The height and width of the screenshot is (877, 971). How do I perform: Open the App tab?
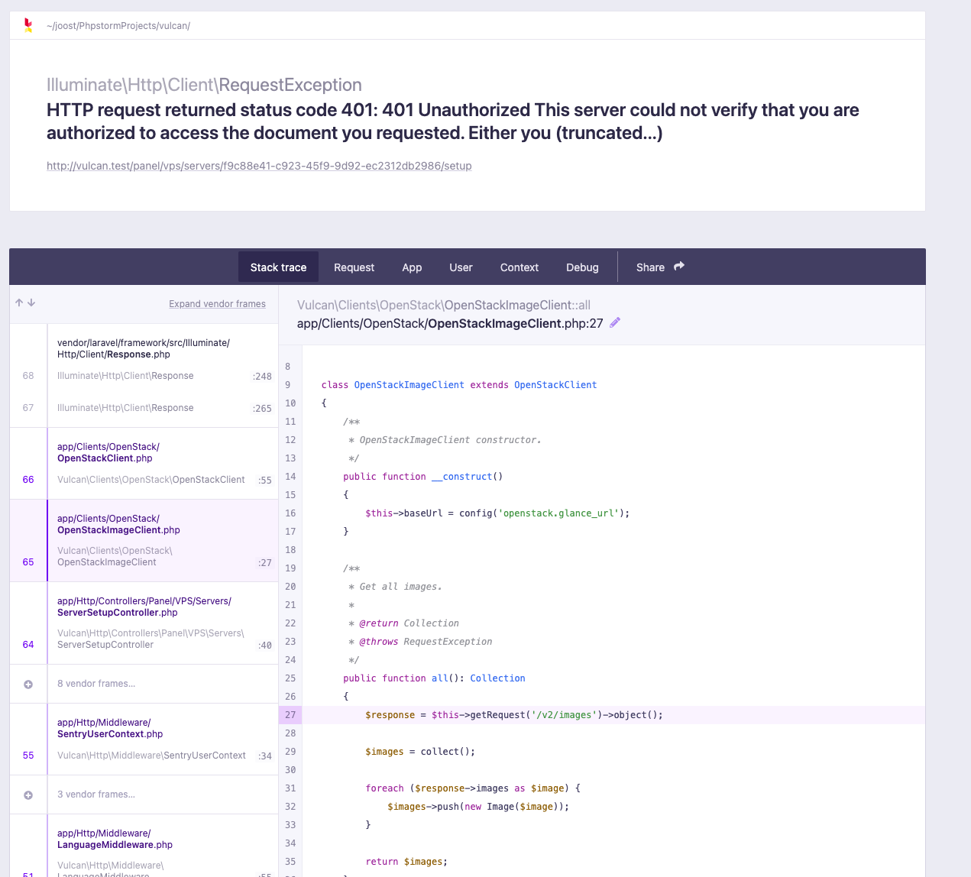click(x=412, y=267)
